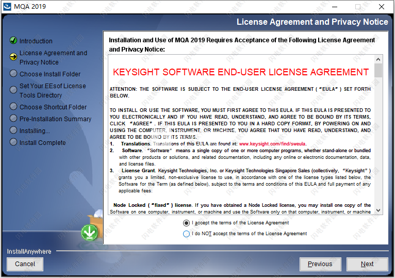The width and height of the screenshot is (395, 278).
Task: Click the circle icon beside Set Your EEsof License Tools Directory
Action: point(13,90)
